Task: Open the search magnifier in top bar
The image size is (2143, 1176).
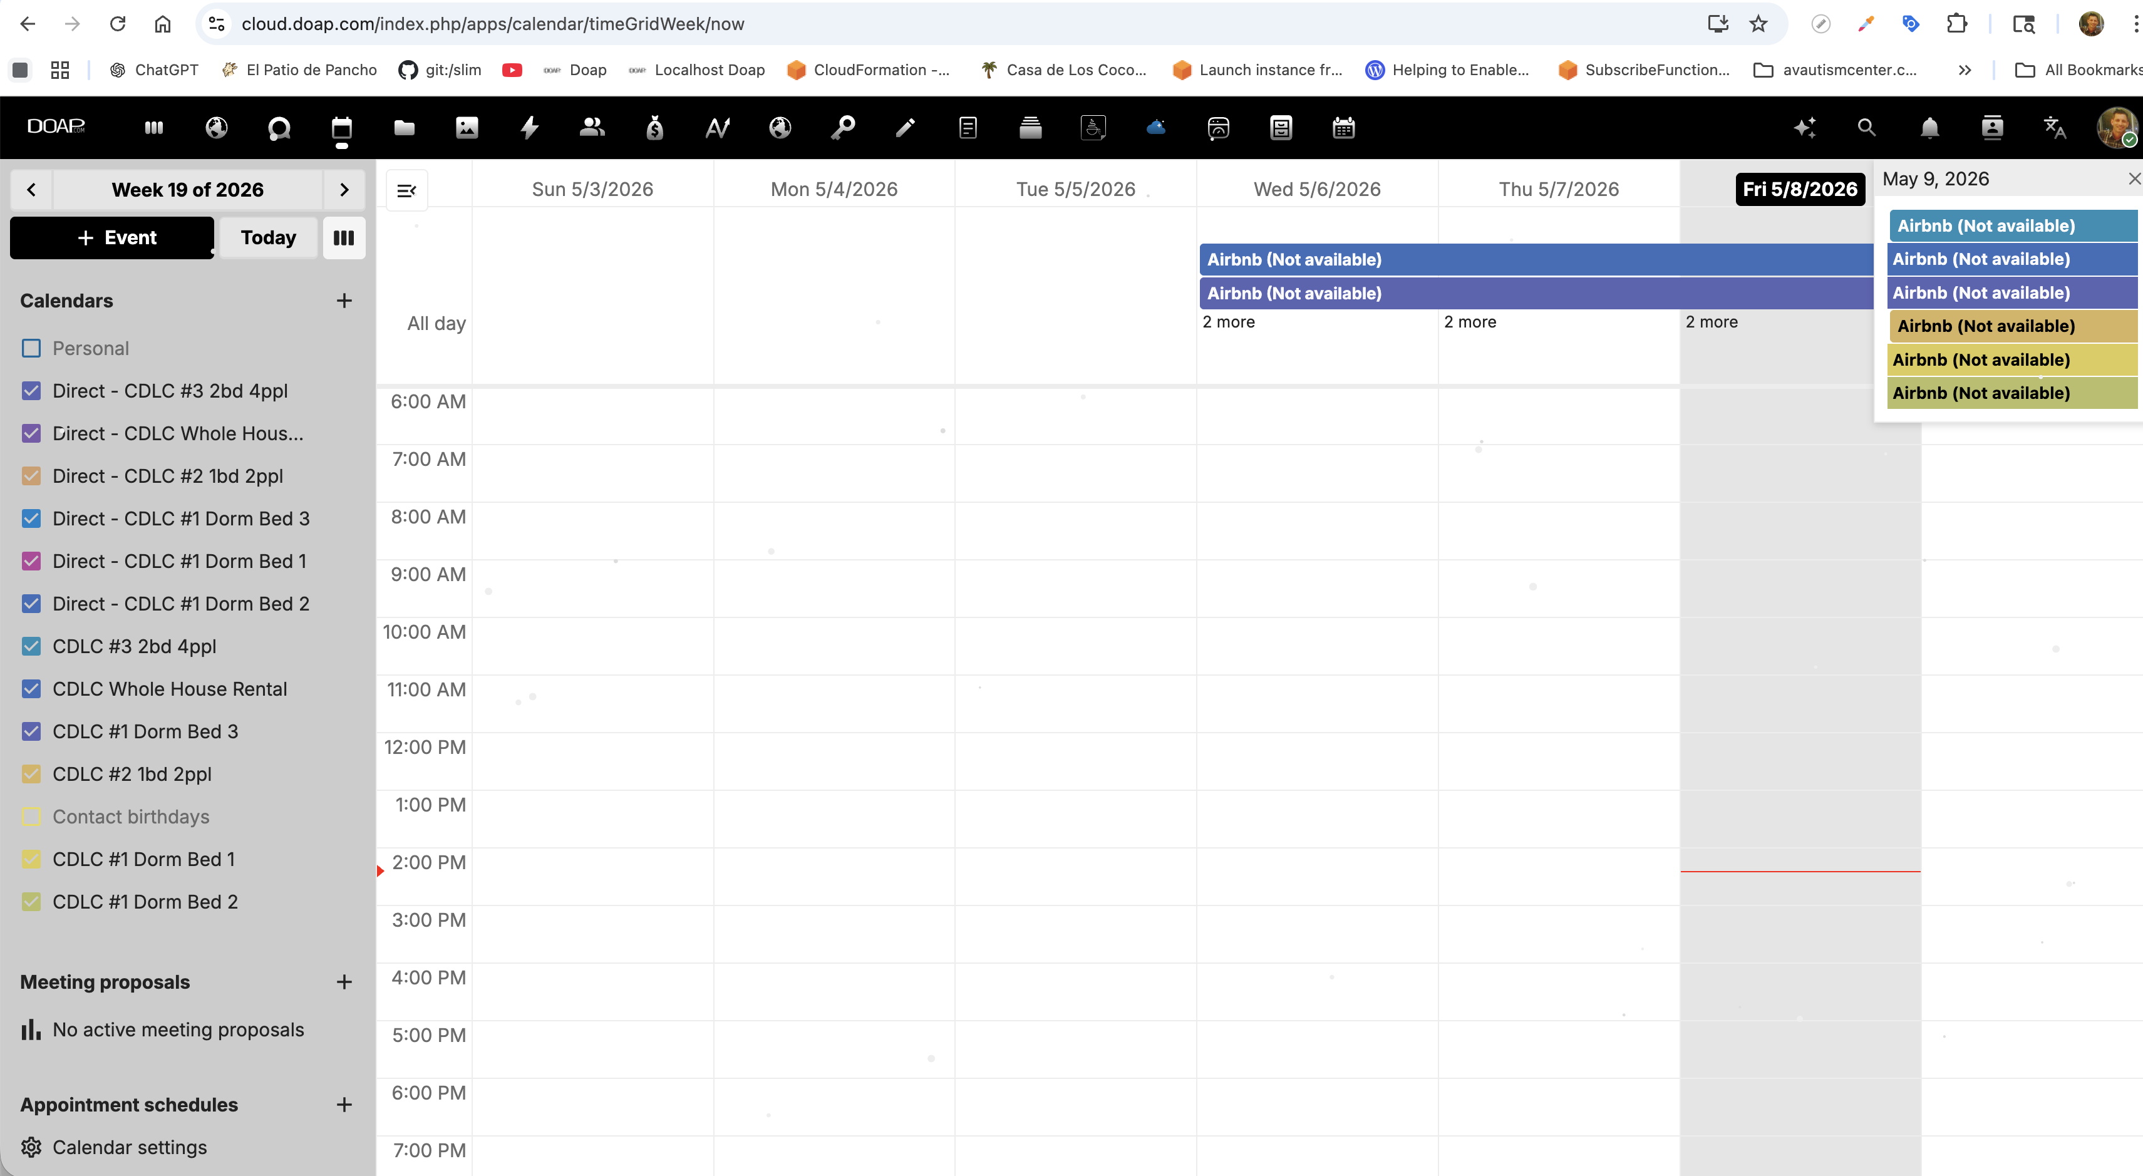Action: [1867, 127]
